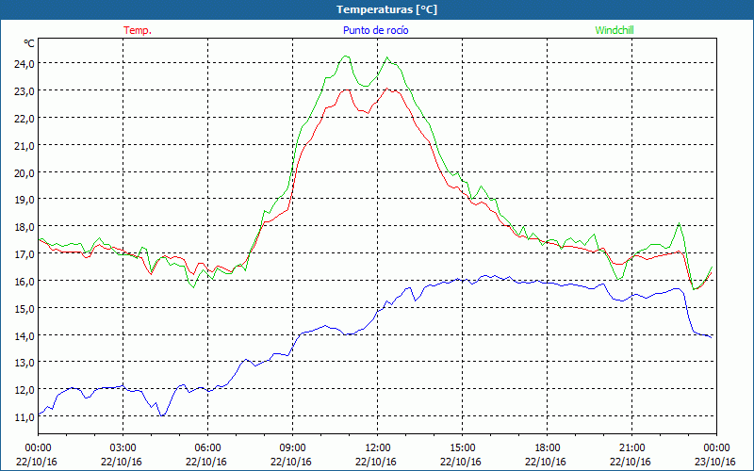Click the 19,0 y-axis value
The width and height of the screenshot is (754, 471).
point(25,200)
